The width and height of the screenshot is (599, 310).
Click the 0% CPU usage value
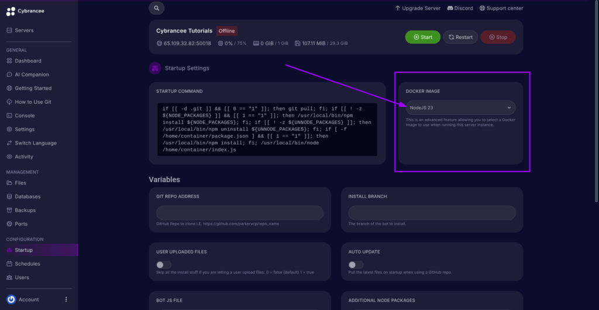(229, 43)
